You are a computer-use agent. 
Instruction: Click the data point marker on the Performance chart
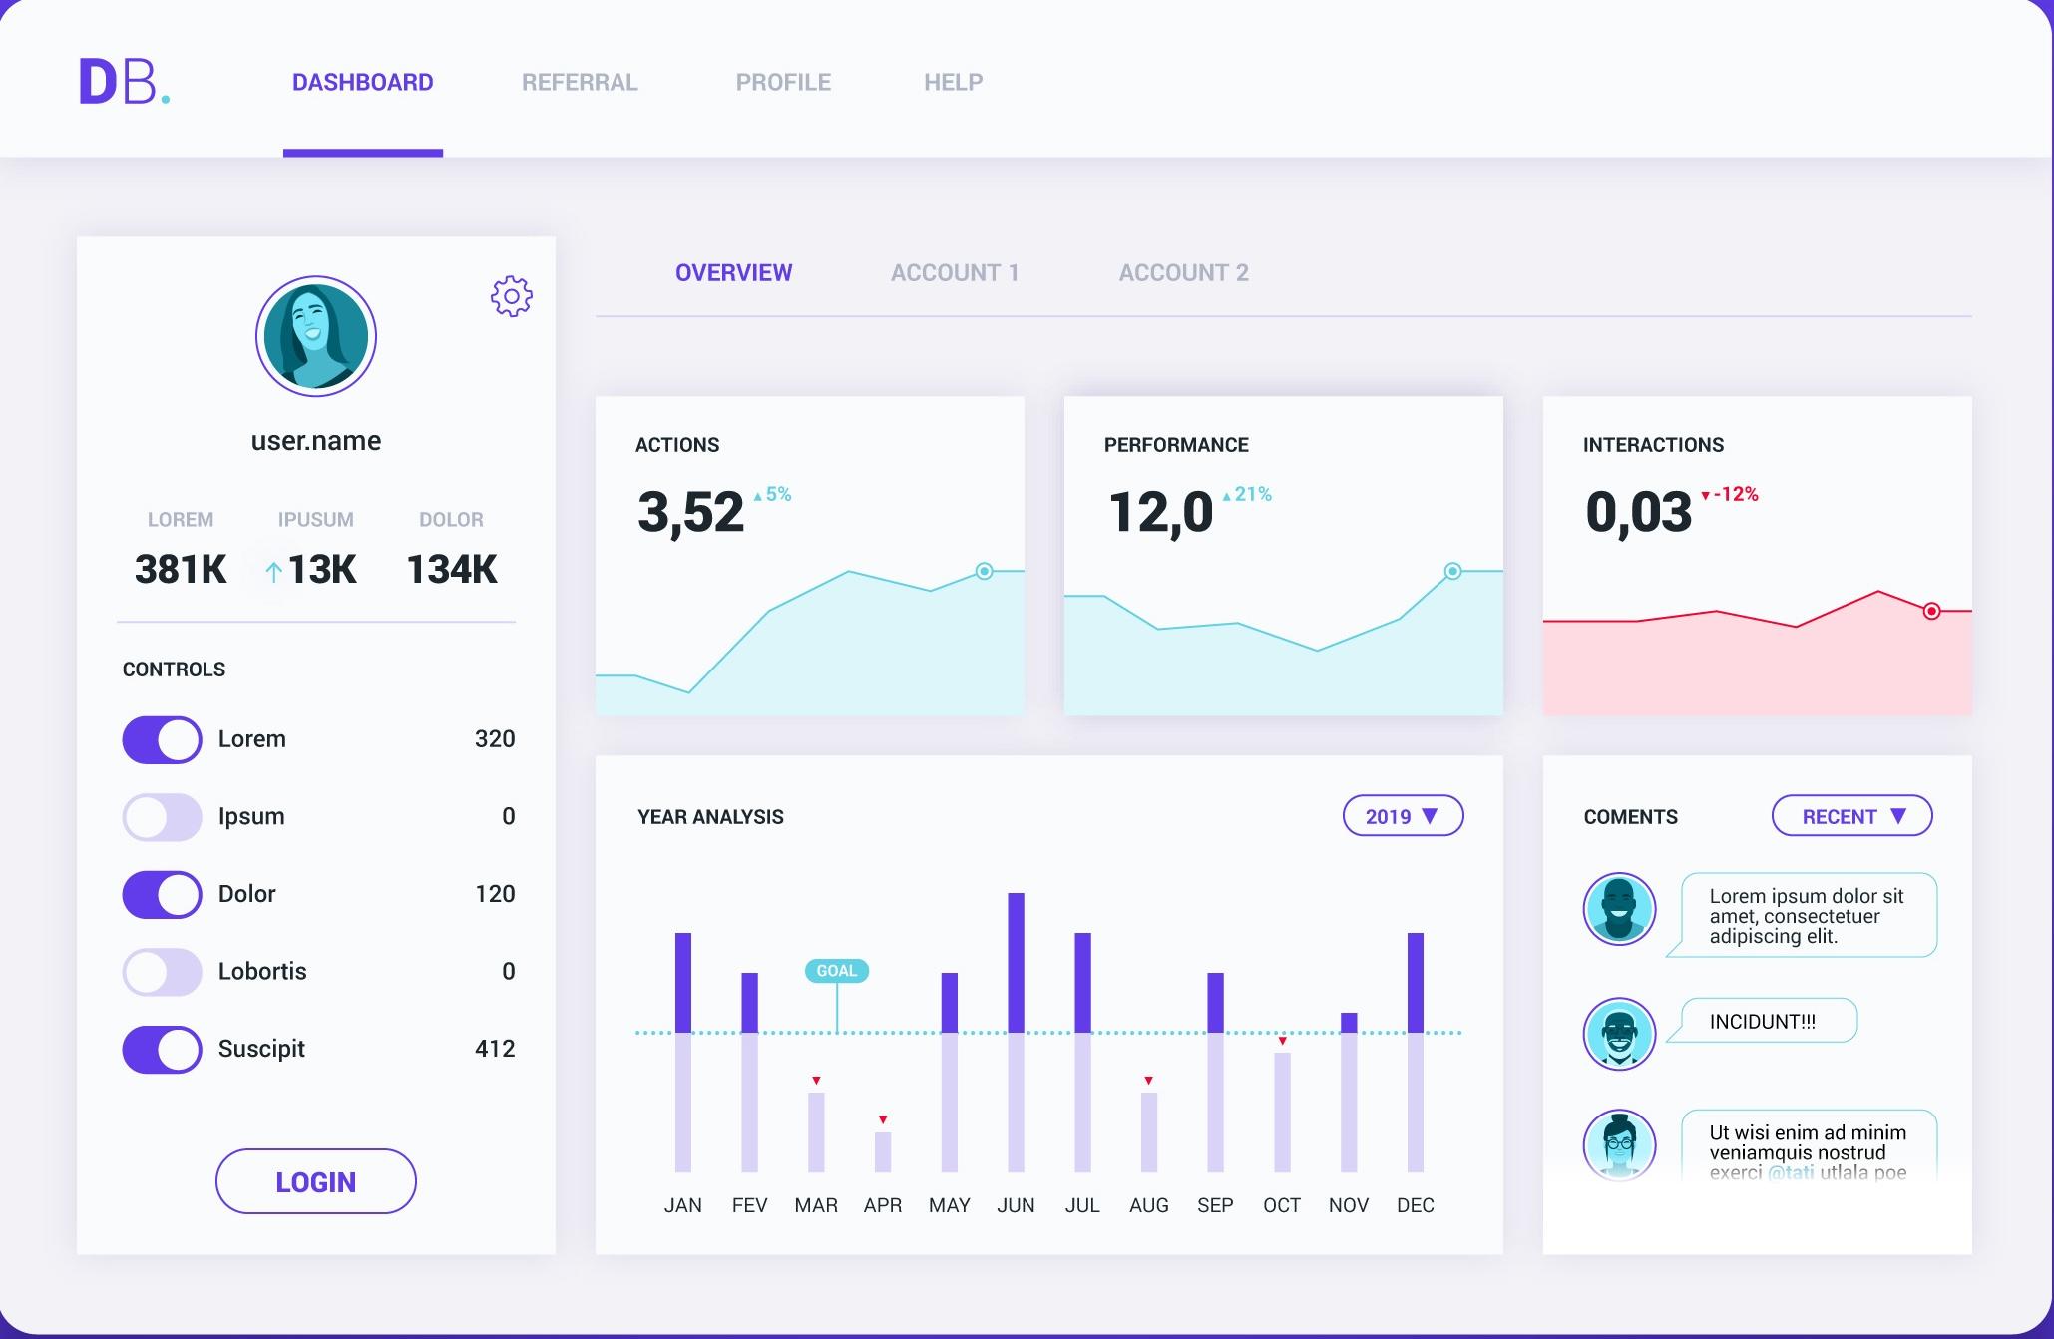pyautogui.click(x=1451, y=569)
